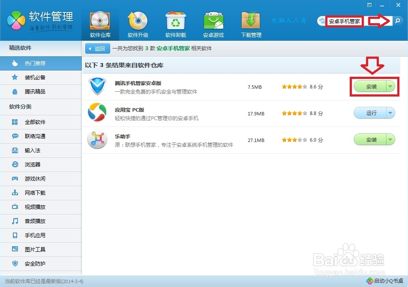
Task: Open the title bar menu icon
Action: coord(369,5)
